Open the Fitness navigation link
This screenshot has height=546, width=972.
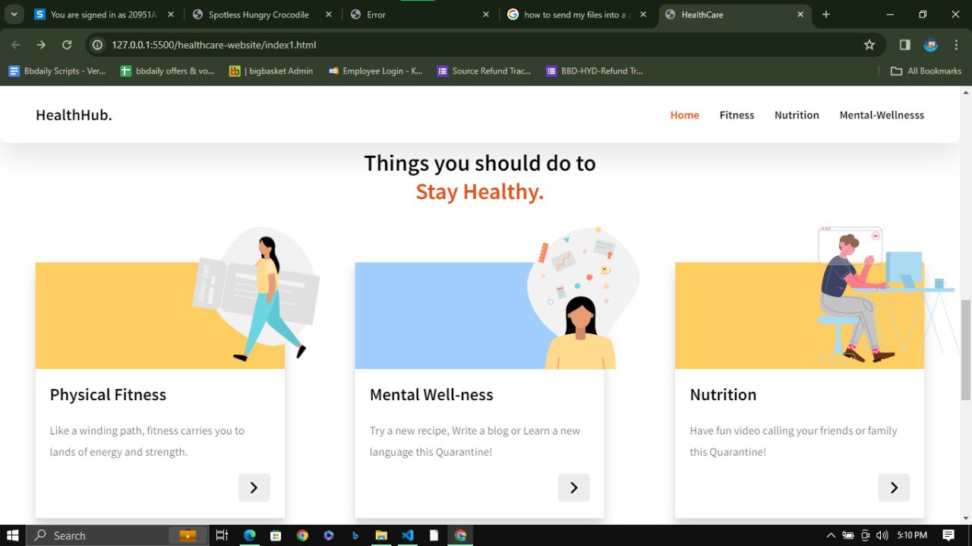(x=737, y=115)
